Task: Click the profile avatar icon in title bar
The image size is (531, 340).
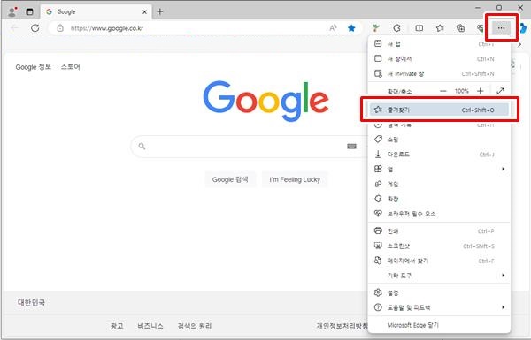Action: [12, 11]
